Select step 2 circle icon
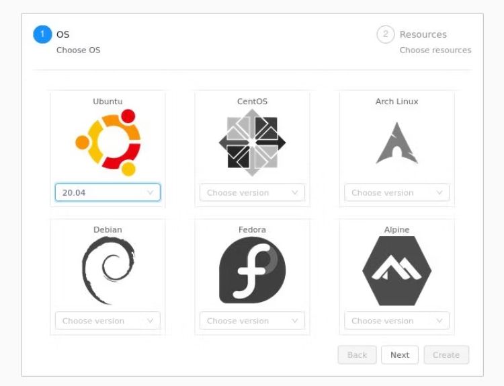Image resolution: width=504 pixels, height=386 pixels. (386, 34)
